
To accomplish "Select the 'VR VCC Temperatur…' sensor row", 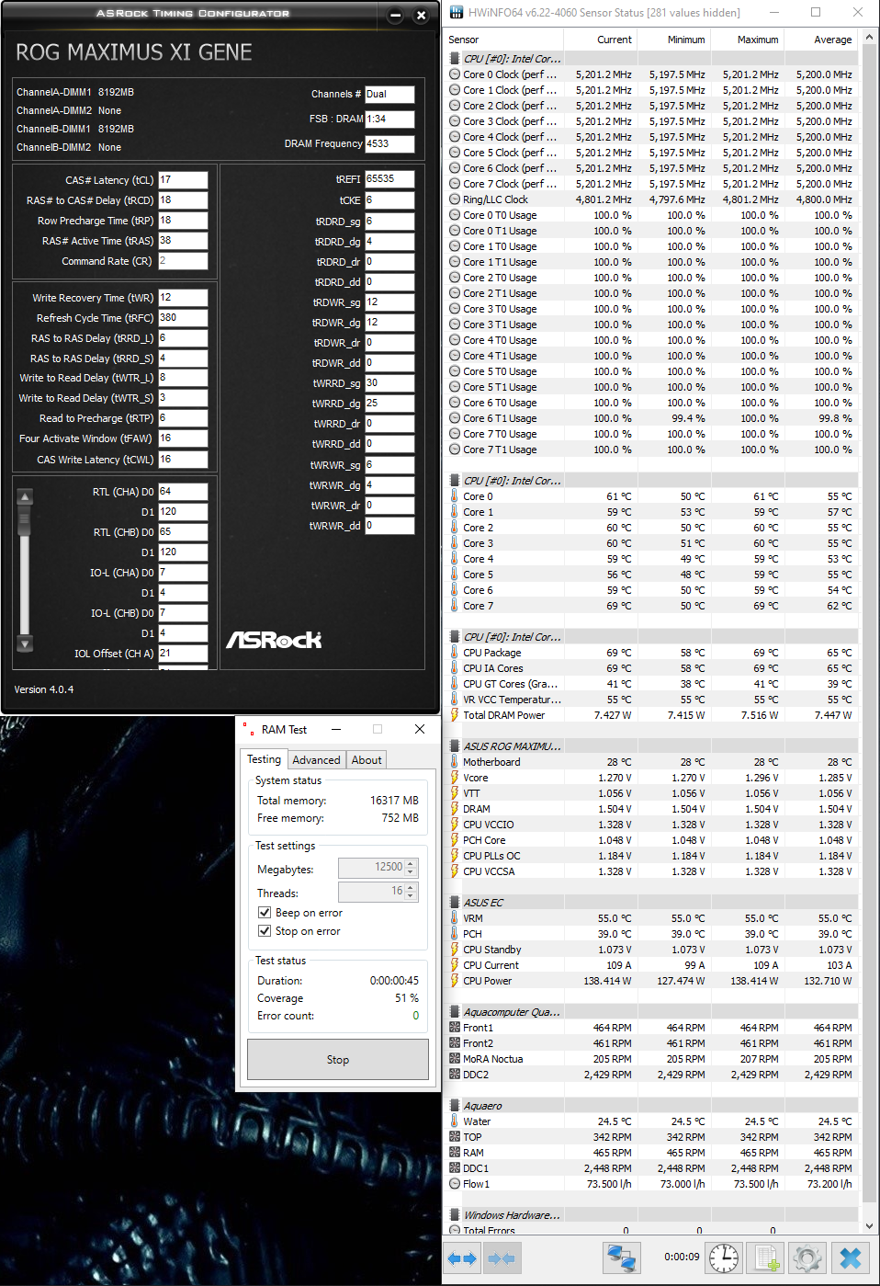I will (x=651, y=700).
